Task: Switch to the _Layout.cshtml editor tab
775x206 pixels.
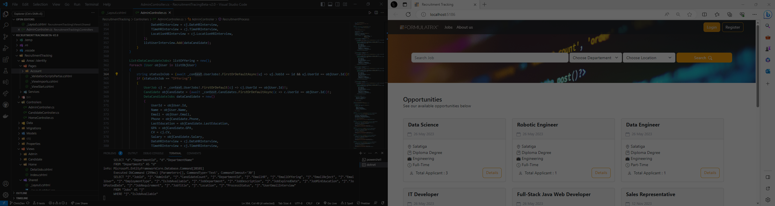Action: (116, 13)
